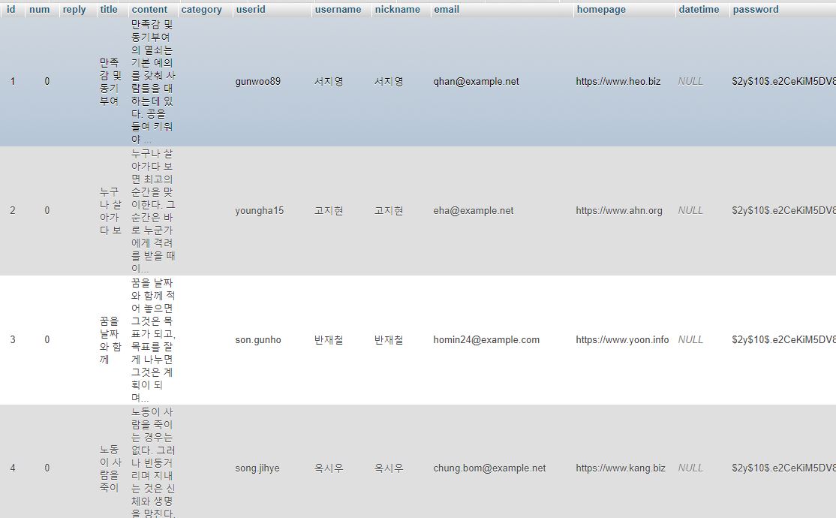Image resolution: width=836 pixels, height=518 pixels.
Task: Click the category column header
Action: coord(202,10)
